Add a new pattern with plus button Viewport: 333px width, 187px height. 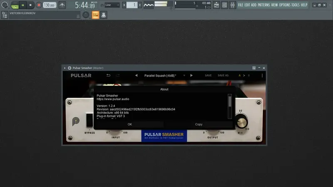(140, 5)
